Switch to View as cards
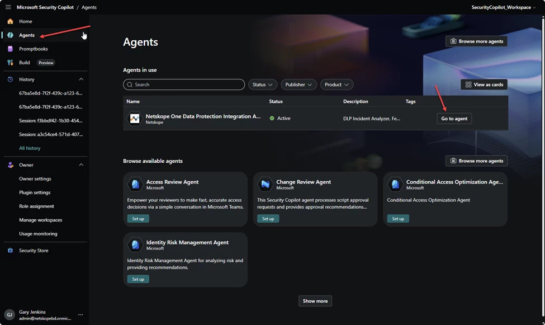 pyautogui.click(x=484, y=84)
